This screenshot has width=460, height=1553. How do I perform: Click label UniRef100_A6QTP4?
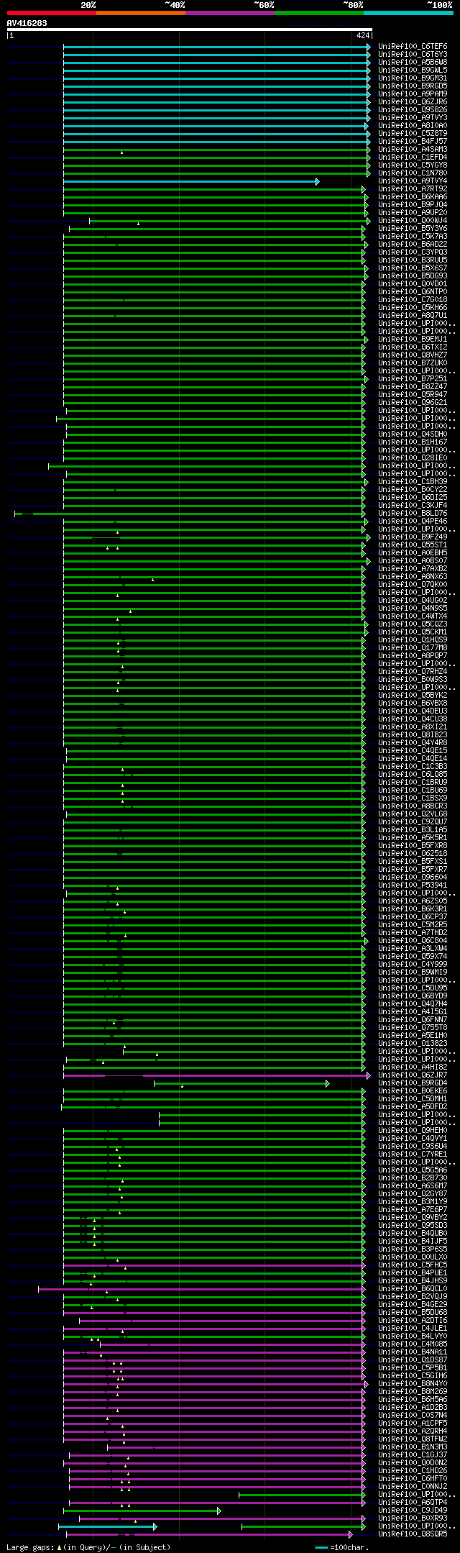pyautogui.click(x=413, y=1503)
